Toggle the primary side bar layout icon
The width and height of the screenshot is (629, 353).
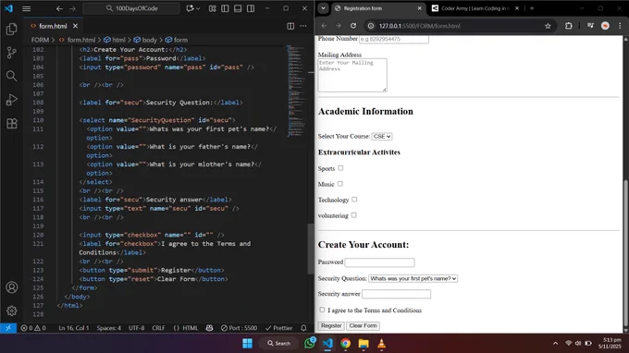225,8
